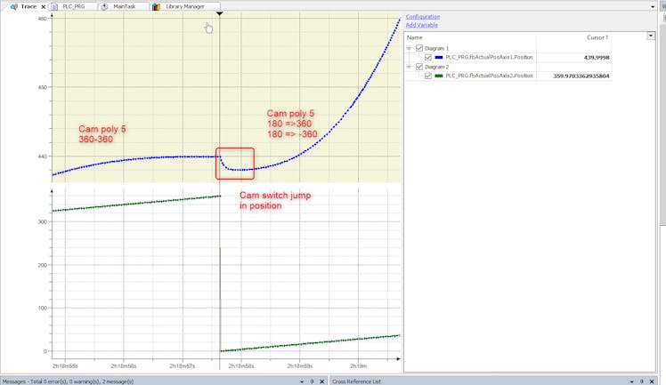This screenshot has width=666, height=385.
Task: Click the Add Variable link
Action: (x=421, y=25)
